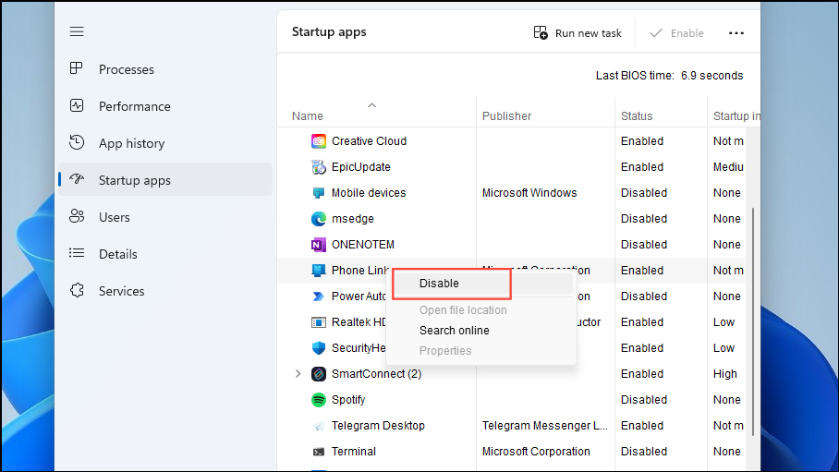The width and height of the screenshot is (839, 472).
Task: Click the App history clock icon
Action: coord(77,142)
